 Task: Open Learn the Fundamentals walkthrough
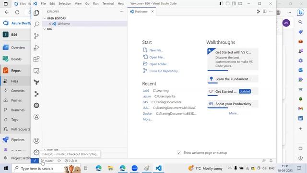tap(233, 79)
